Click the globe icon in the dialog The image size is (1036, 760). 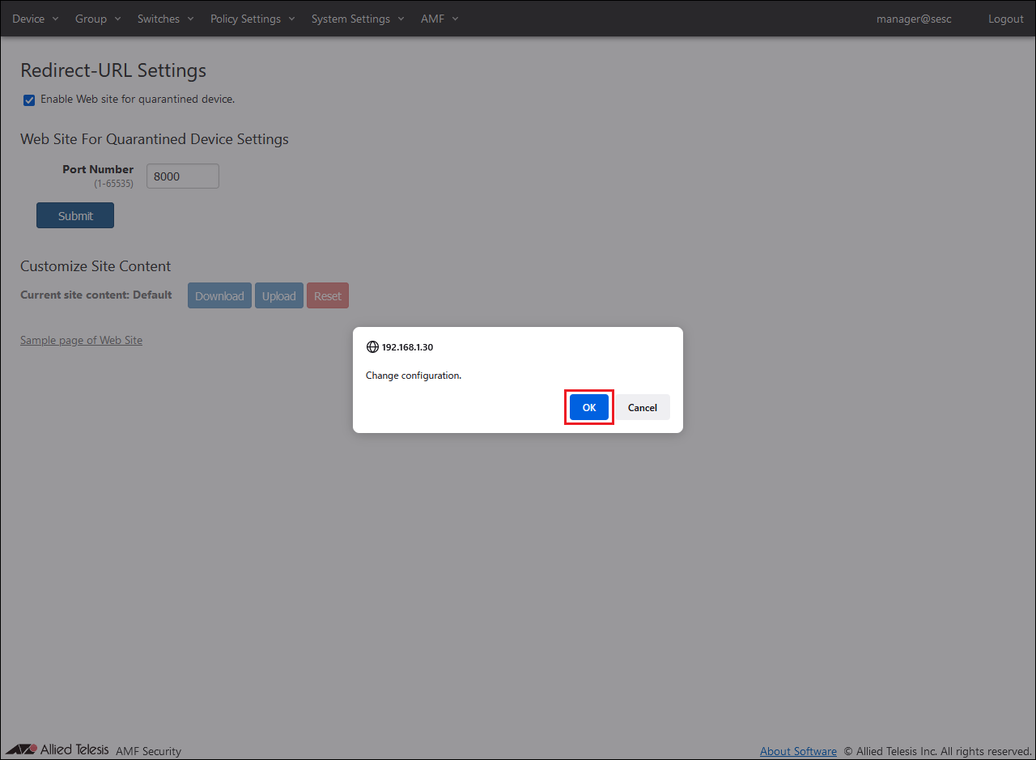(372, 347)
